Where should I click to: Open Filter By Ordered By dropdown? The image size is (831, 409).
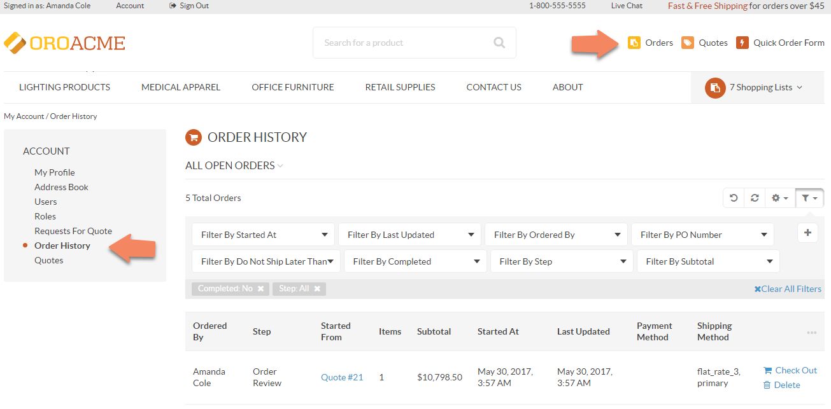click(x=556, y=235)
